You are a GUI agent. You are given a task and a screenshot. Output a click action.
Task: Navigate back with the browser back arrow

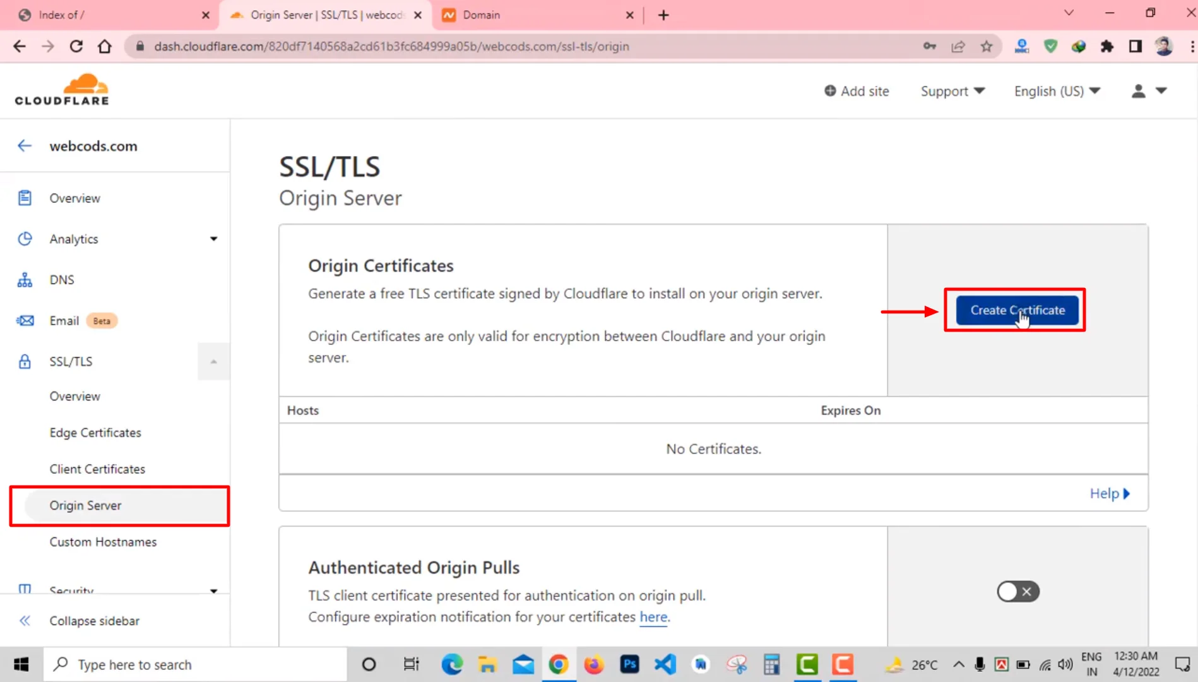[20, 46]
